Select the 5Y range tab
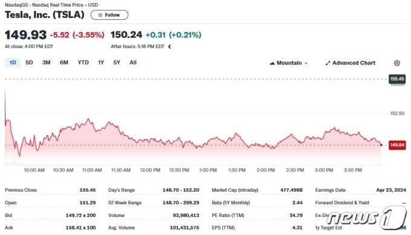The image size is (411, 235). (x=117, y=63)
